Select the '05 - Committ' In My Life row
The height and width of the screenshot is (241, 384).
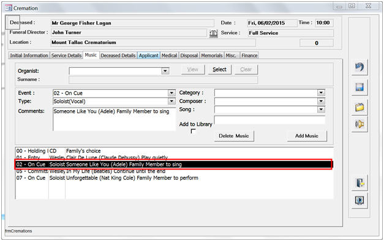click(x=174, y=171)
